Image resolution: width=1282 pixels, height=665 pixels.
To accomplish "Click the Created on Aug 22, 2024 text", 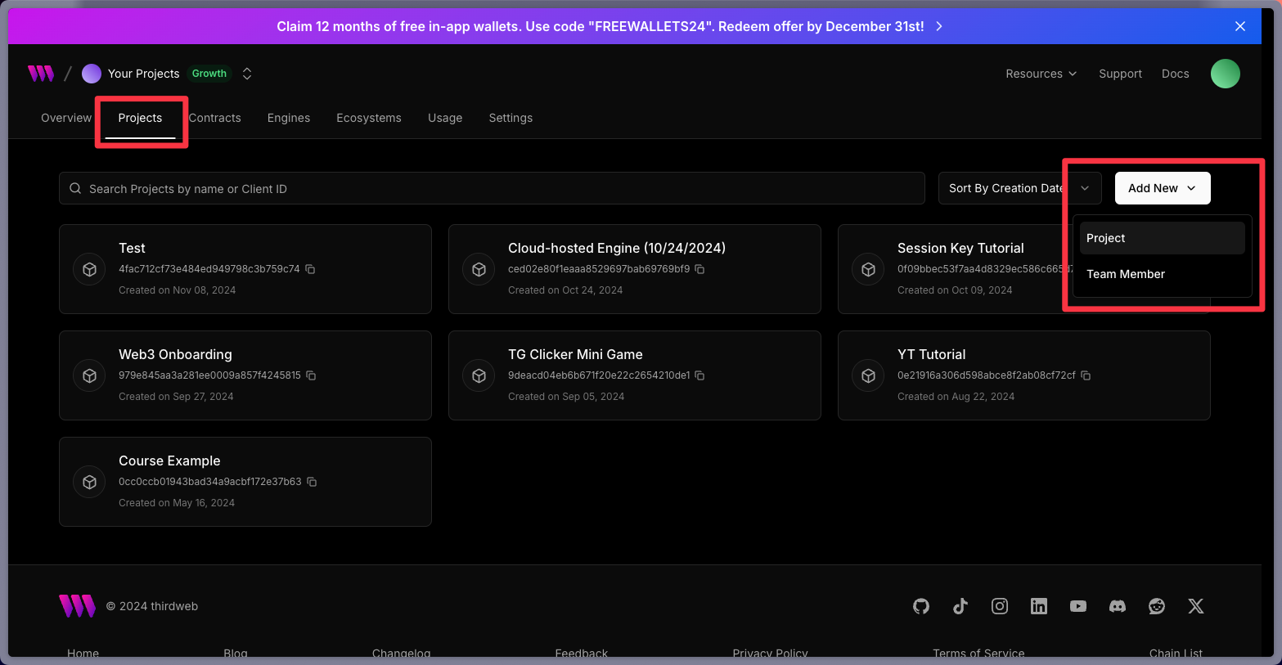I will coord(956,397).
